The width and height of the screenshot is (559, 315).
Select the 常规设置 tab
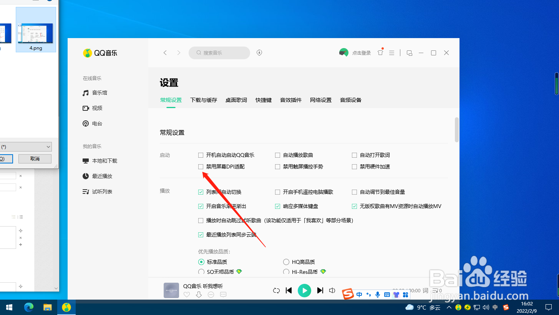[171, 100]
